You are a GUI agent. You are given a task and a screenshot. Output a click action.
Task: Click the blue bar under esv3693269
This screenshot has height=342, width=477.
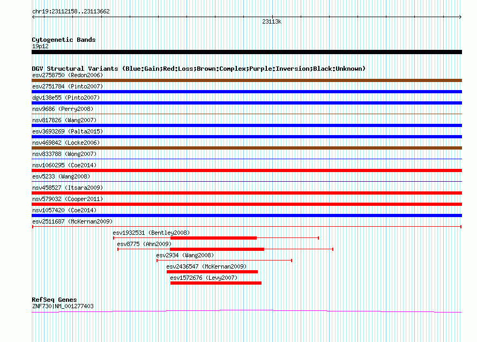pyautogui.click(x=247, y=137)
